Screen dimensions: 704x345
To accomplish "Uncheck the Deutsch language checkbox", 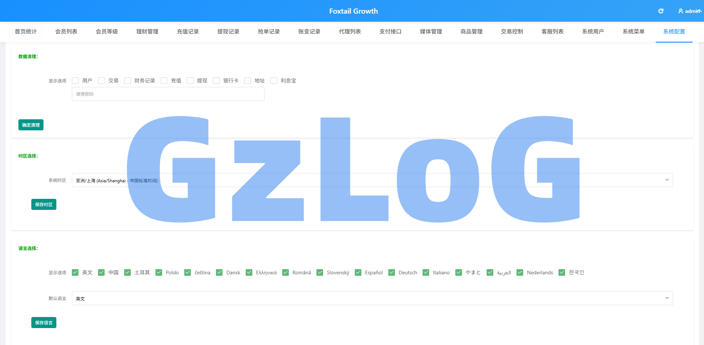I will [x=392, y=272].
